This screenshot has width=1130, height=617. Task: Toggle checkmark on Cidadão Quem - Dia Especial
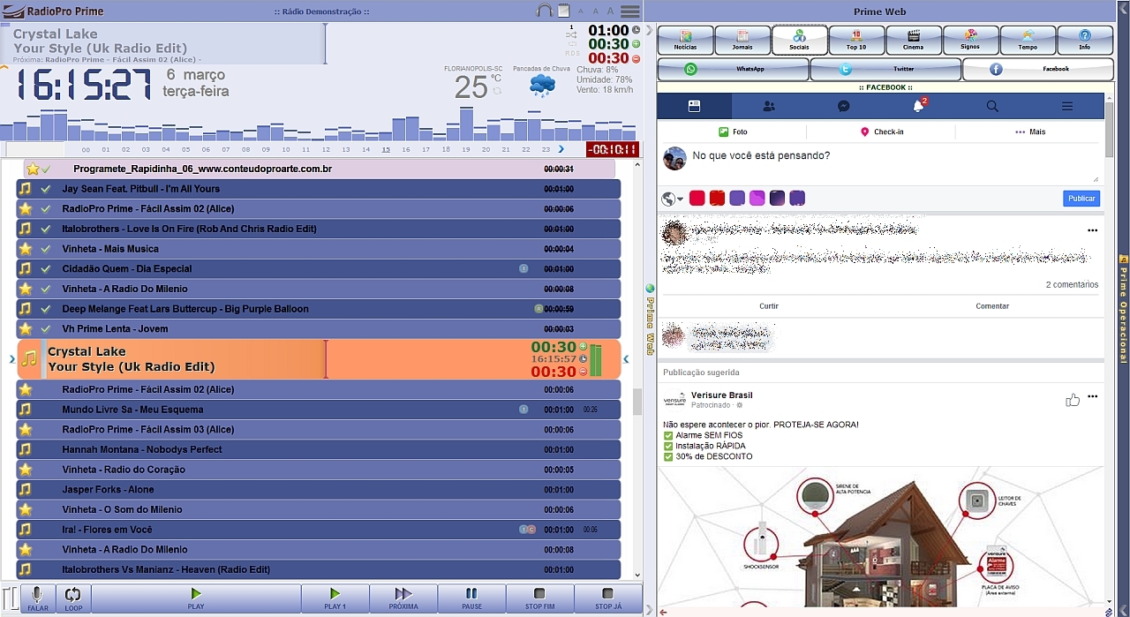pos(46,269)
